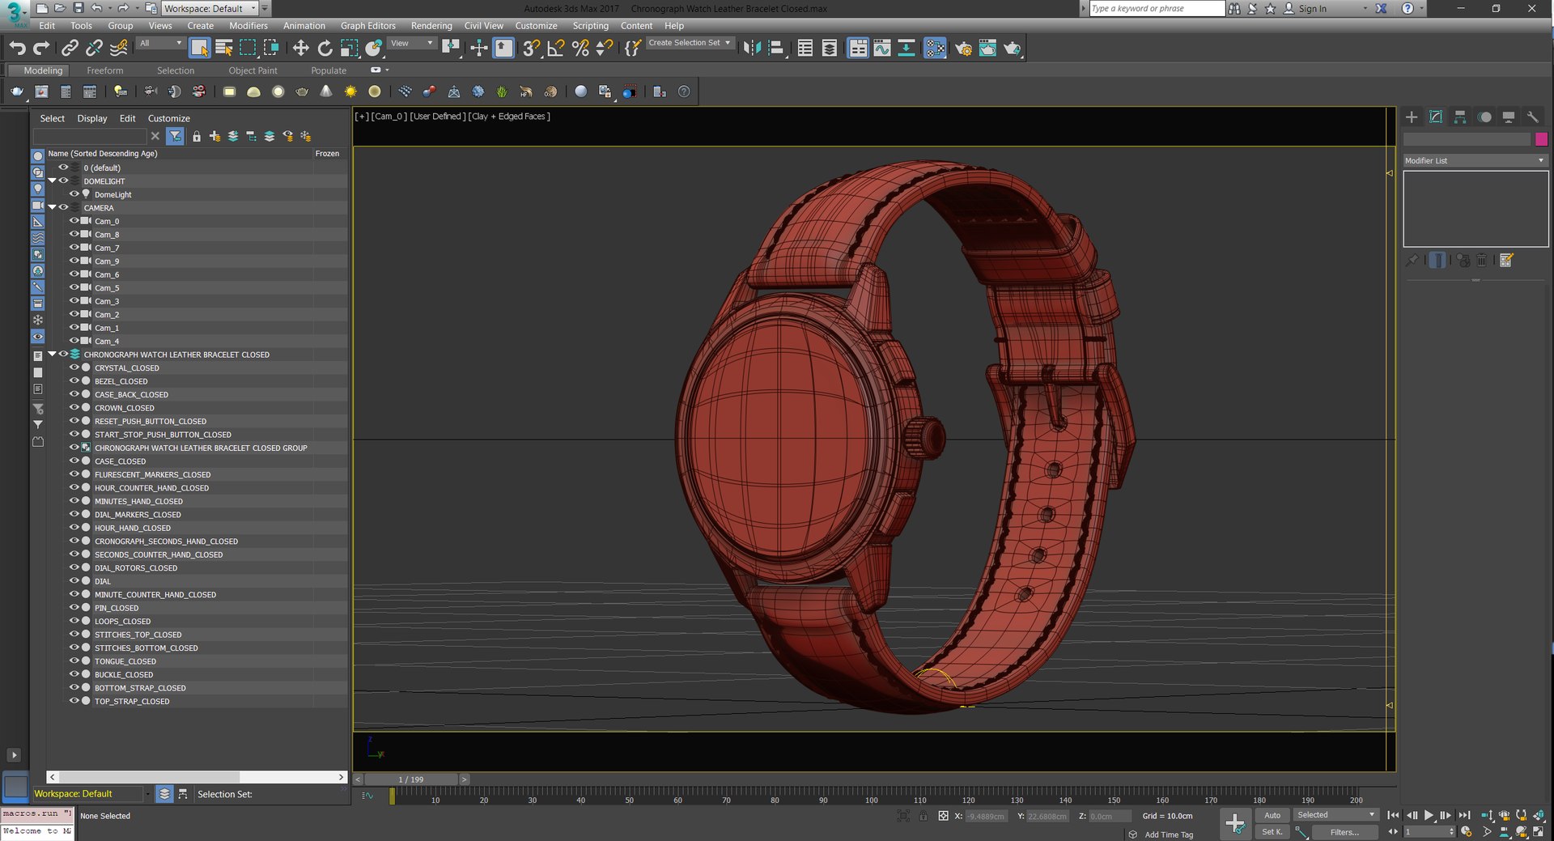
Task: Toggle visibility of the BEZEL_CLOSED object
Action: (x=74, y=380)
